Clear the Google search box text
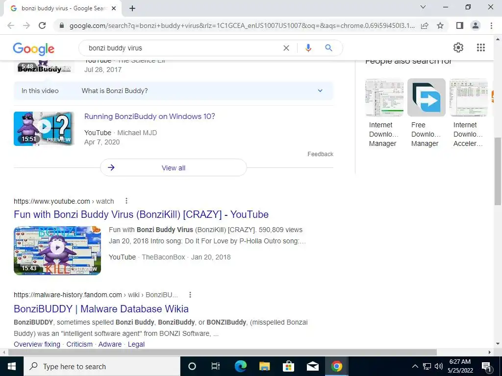This screenshot has width=502, height=376. pos(286,48)
